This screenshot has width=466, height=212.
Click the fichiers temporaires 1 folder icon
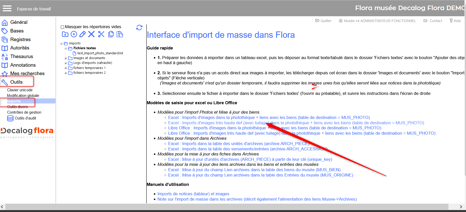point(70,68)
